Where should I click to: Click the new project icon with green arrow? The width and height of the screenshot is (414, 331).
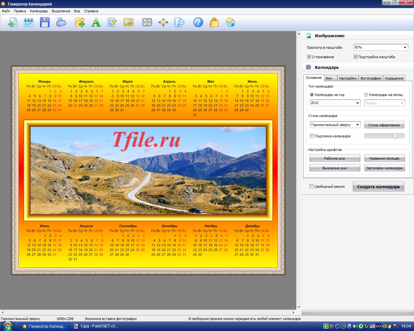[x=12, y=23]
